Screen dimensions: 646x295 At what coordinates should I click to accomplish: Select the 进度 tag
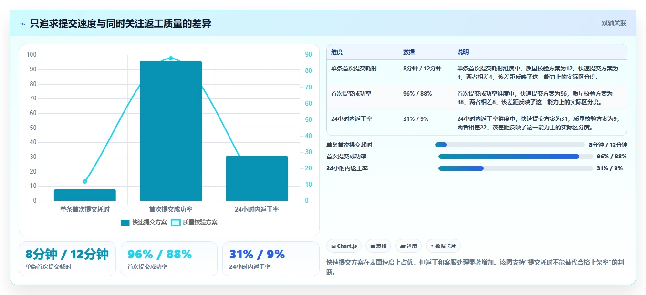click(408, 246)
